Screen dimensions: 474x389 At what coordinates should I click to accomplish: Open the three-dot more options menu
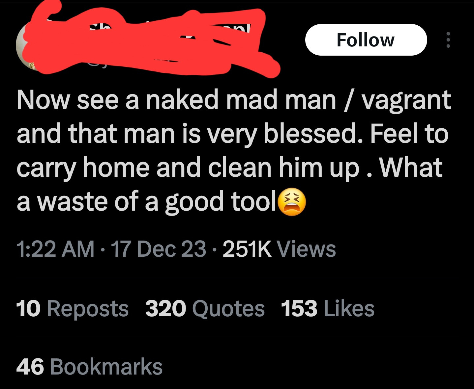(x=448, y=40)
